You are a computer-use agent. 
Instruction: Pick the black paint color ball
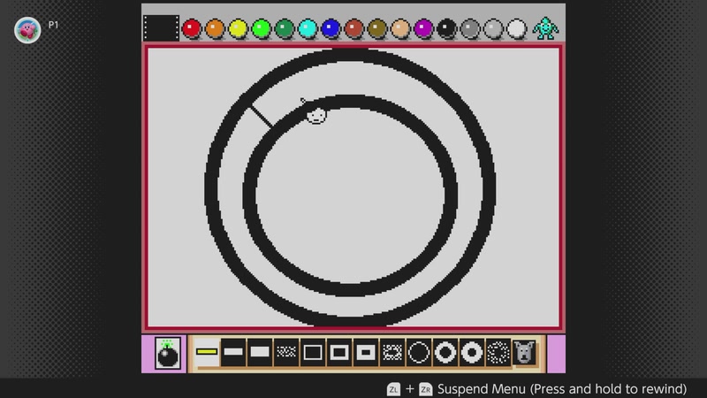(x=447, y=28)
